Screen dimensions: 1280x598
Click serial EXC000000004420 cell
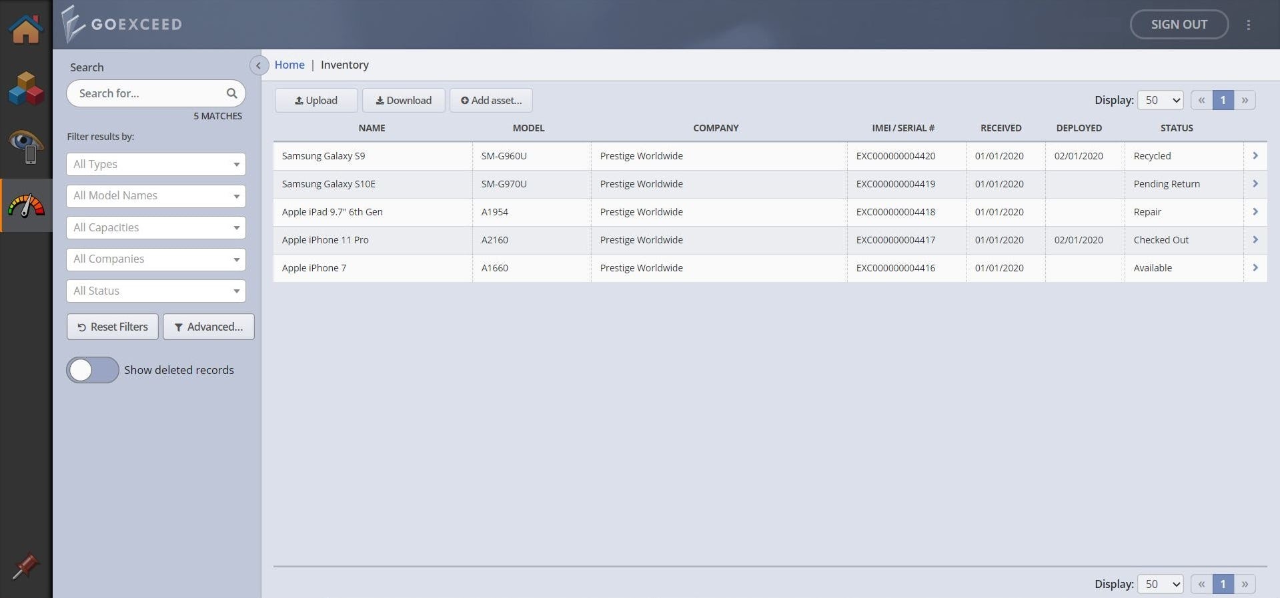906,155
